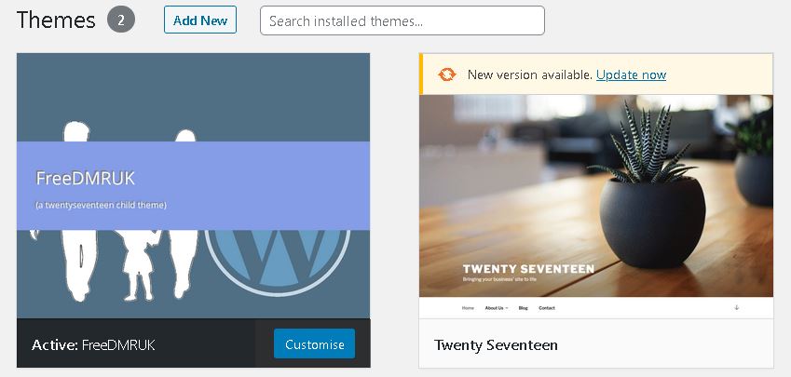The width and height of the screenshot is (791, 377).
Task: Click the Add New theme button
Action: click(x=200, y=20)
